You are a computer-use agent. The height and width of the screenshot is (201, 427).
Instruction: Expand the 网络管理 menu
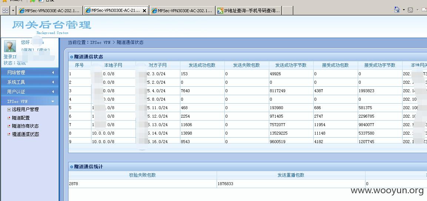[29, 72]
